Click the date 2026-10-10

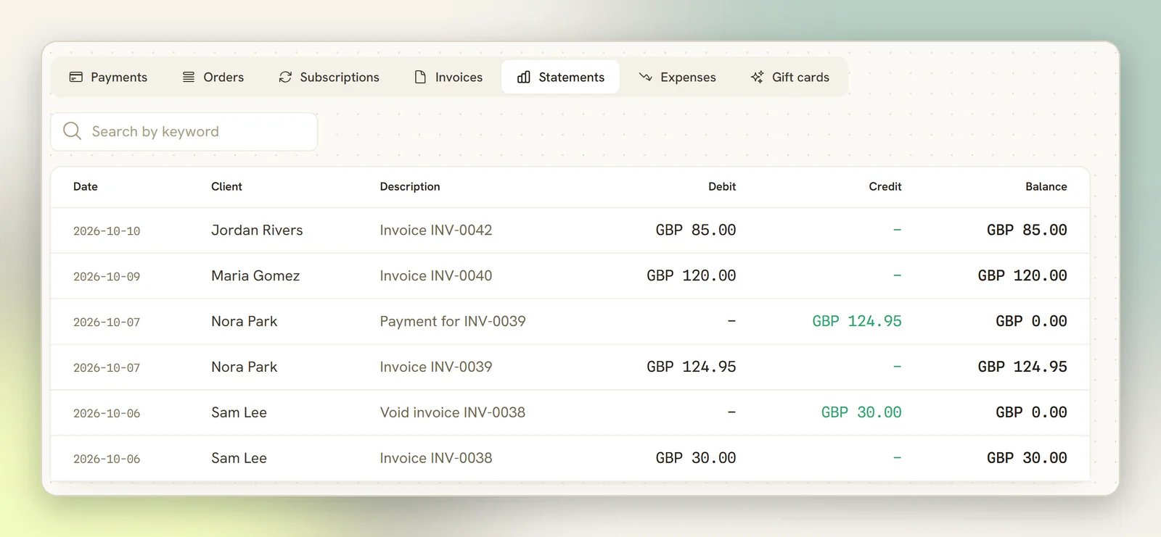(107, 231)
